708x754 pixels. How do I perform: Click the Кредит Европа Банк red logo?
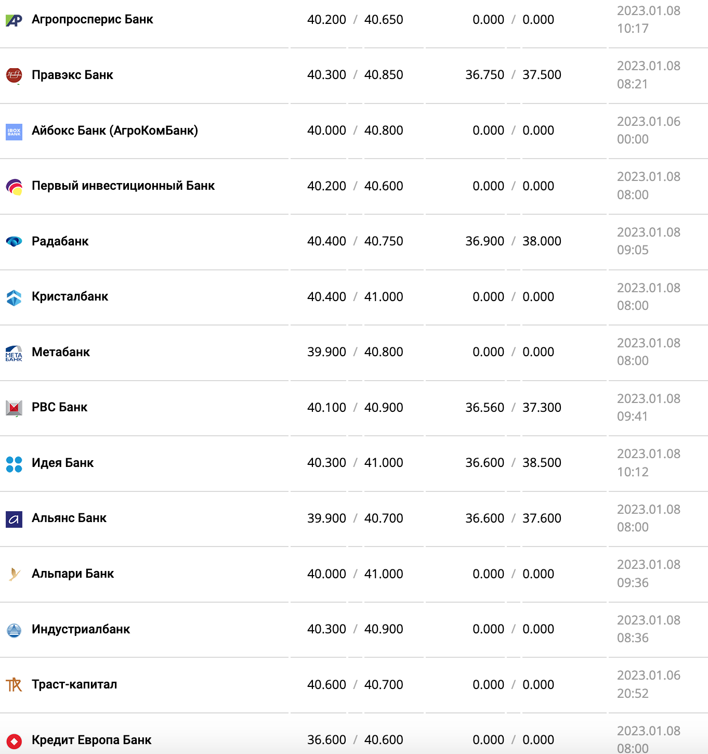pyautogui.click(x=14, y=741)
